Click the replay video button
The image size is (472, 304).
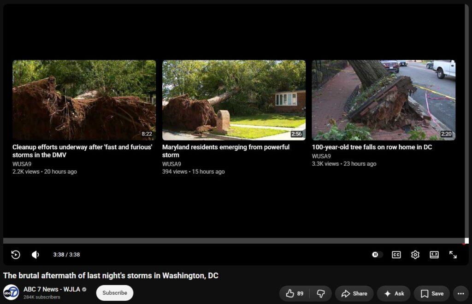tap(16, 255)
